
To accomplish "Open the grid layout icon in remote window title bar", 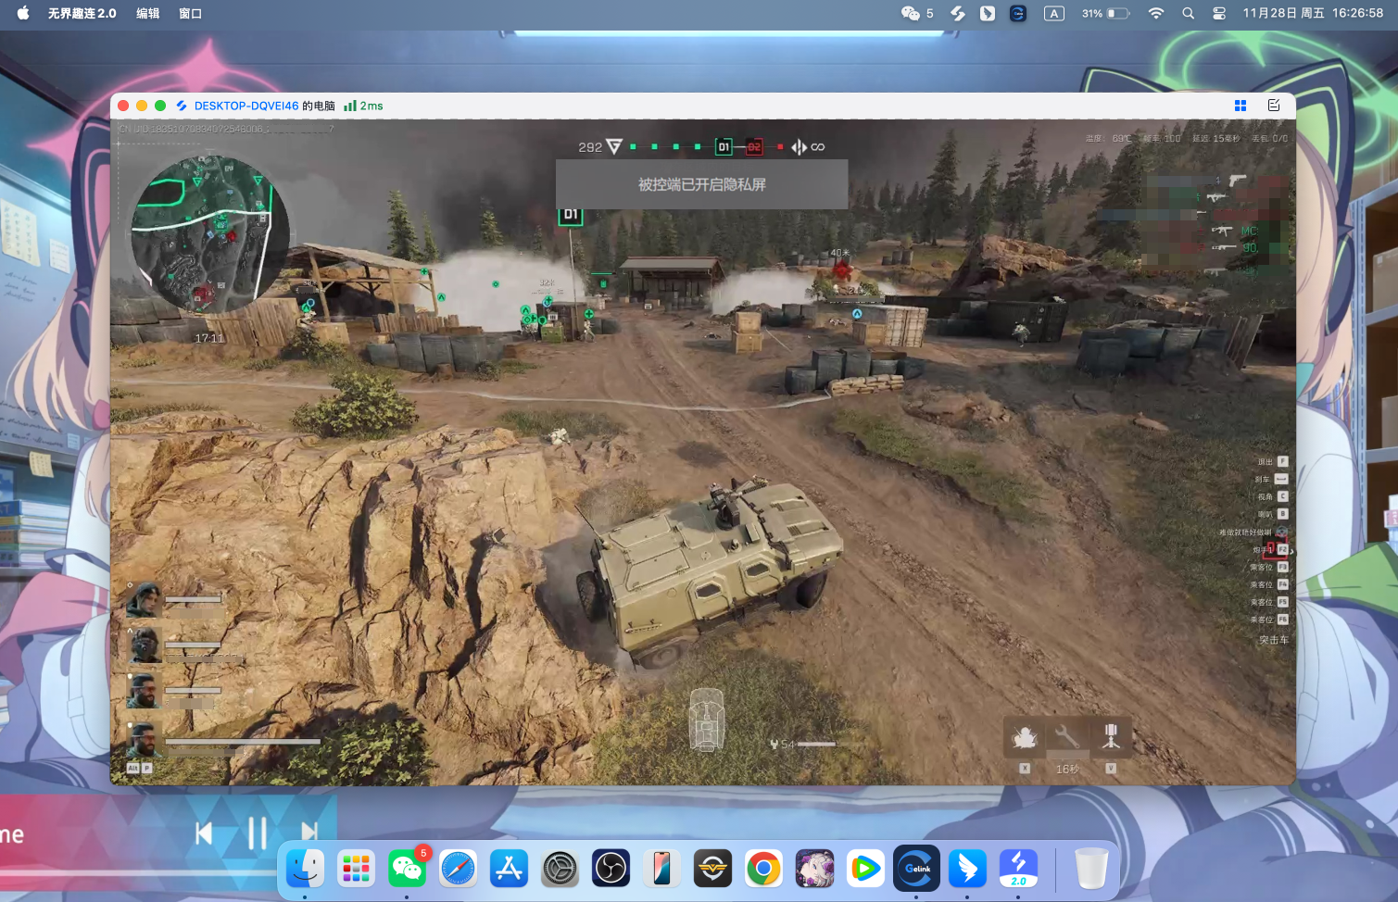I will tap(1241, 106).
